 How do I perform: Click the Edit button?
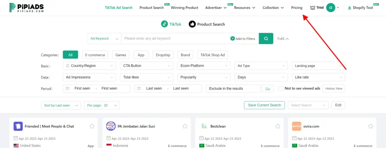pyautogui.click(x=338, y=105)
